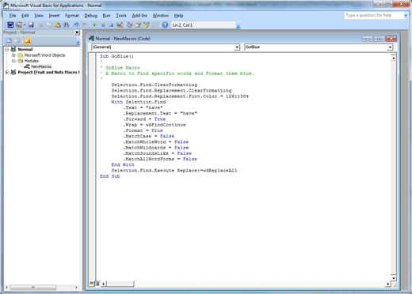Select the NewMacros module
Image resolution: width=412 pixels, height=294 pixels.
[x=41, y=66]
